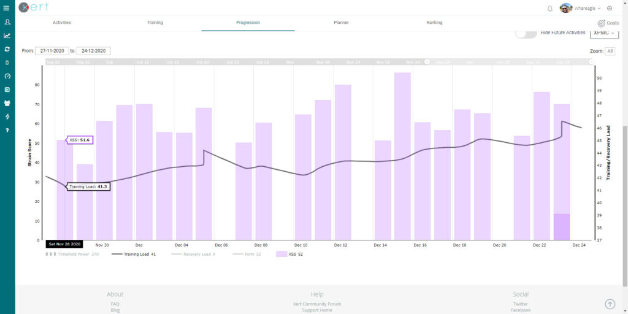
Task: Switch to the Planner tab
Action: [x=341, y=23]
